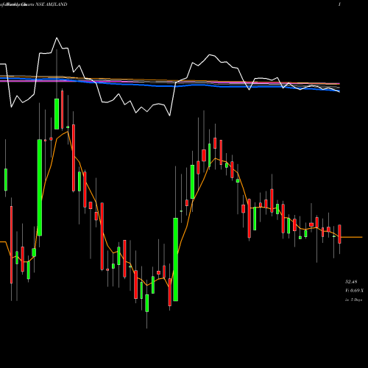The height and width of the screenshot is (368, 368).
Task: Click the flat right end of the orange moving average line
Action: click(x=352, y=237)
